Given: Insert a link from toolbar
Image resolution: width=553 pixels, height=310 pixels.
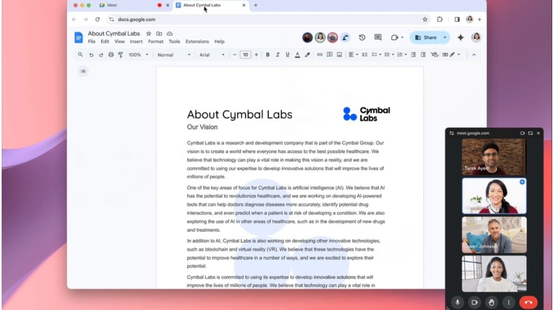Looking at the screenshot, I should click(319, 55).
